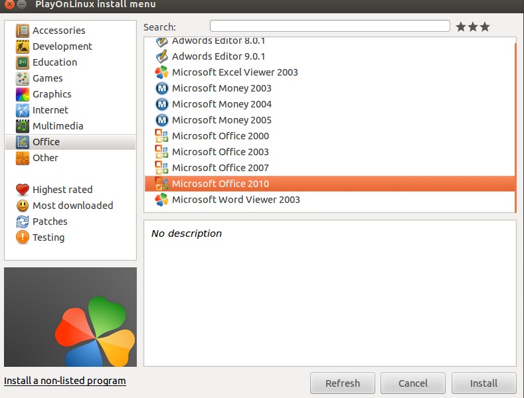Show Most downloaded programs
Screen dimensions: 524x398
click(x=73, y=206)
